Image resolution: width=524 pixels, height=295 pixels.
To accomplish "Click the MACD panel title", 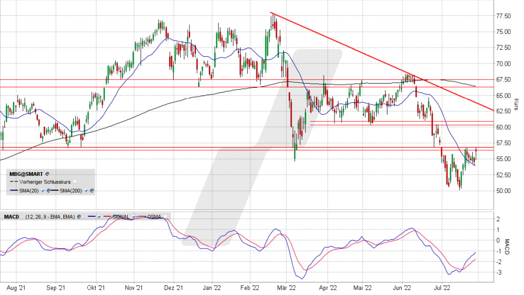I will (11, 217).
